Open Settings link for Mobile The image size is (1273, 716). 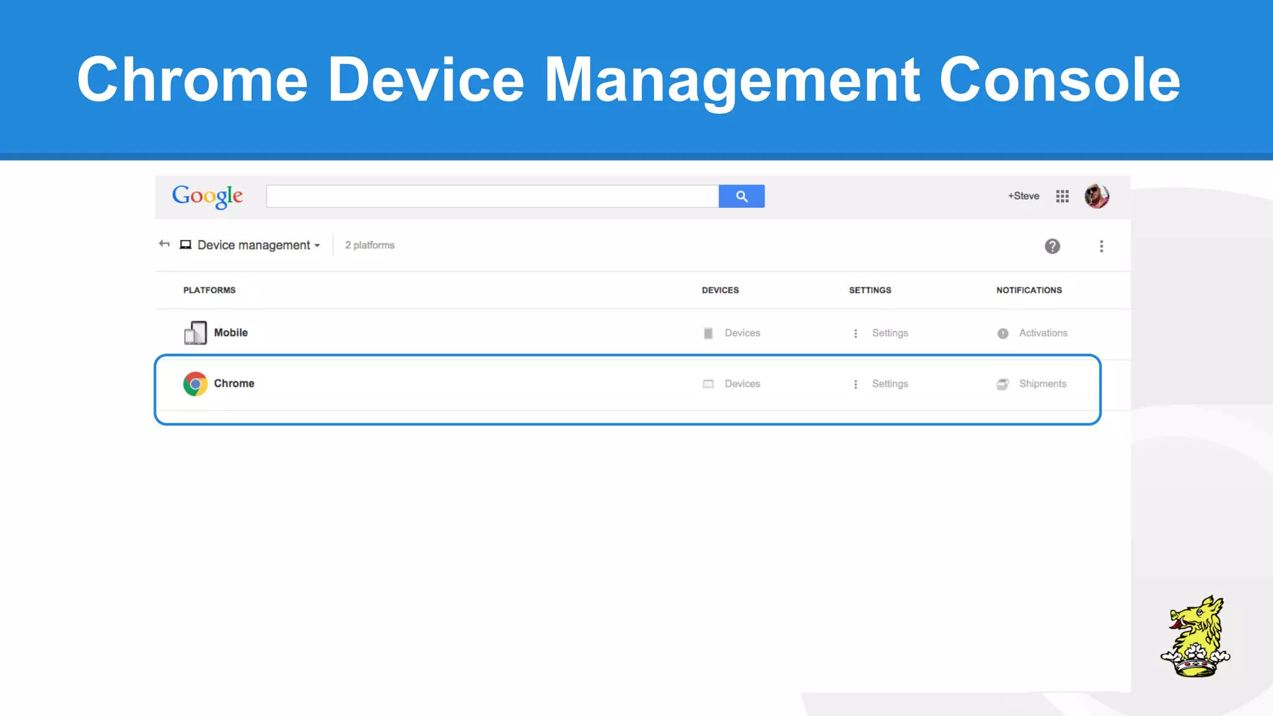(890, 333)
